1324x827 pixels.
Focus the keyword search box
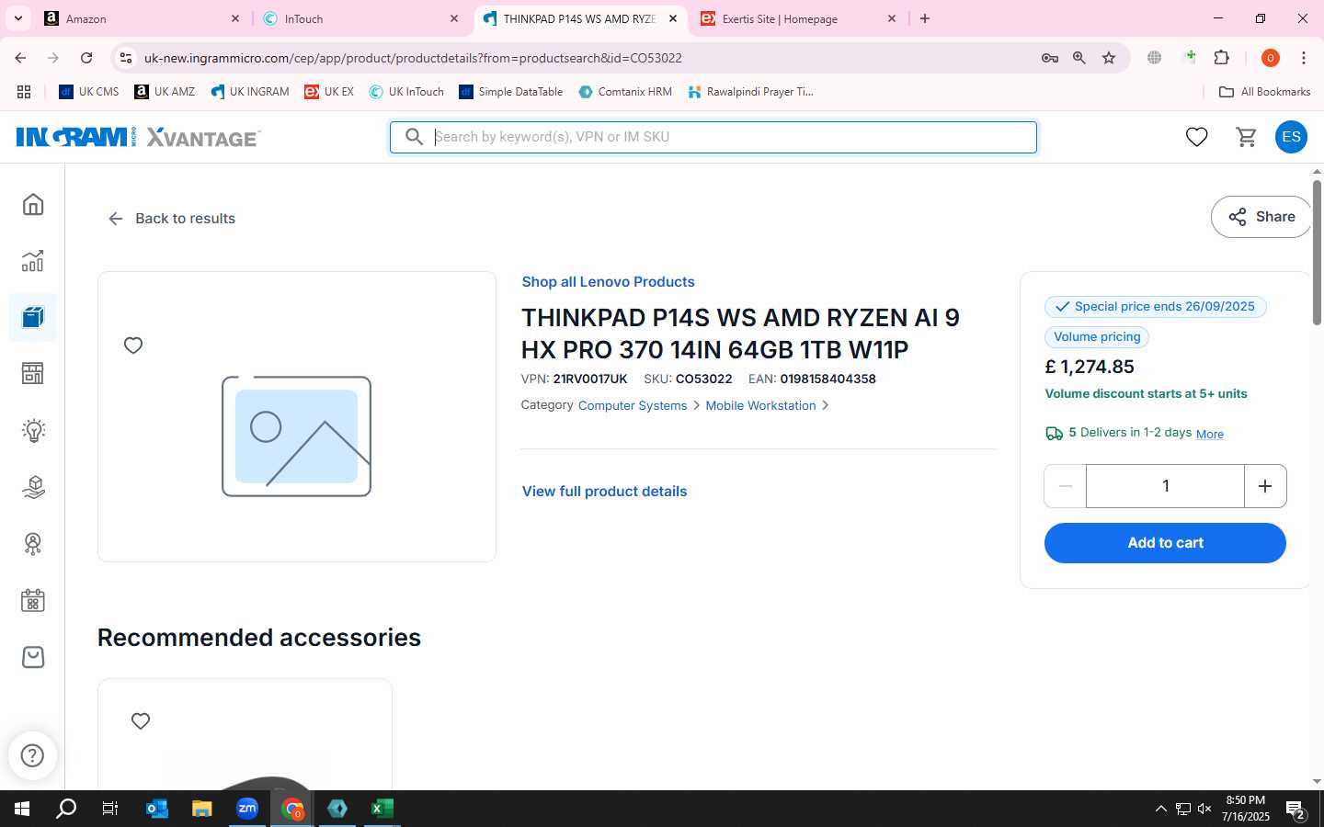click(x=713, y=137)
